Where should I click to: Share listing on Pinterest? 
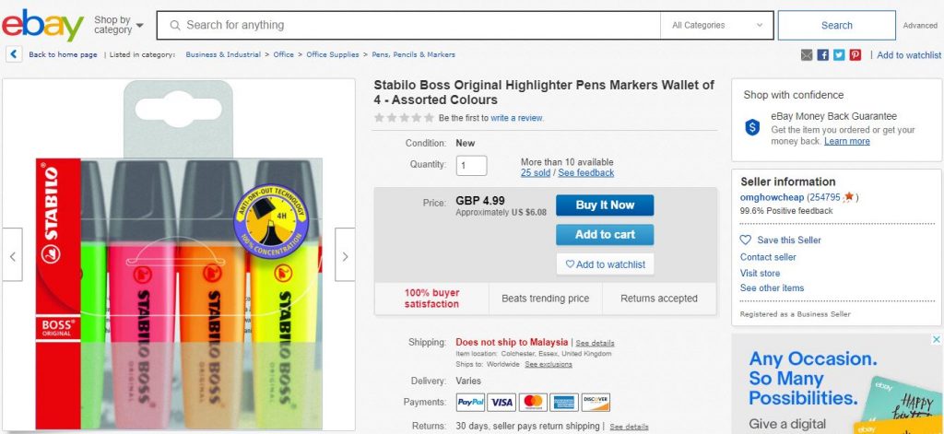coord(855,55)
